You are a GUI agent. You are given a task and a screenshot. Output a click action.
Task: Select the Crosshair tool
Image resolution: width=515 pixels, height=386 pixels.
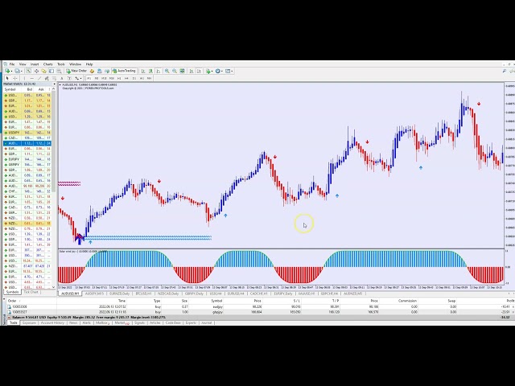(x=14, y=78)
